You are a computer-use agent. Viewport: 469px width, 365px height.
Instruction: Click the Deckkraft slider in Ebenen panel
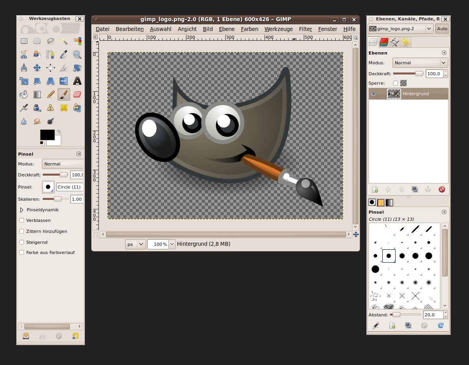pos(408,73)
